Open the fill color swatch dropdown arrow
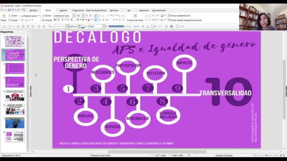Image resolution: width=287 pixels, height=161 pixels. point(126,26)
